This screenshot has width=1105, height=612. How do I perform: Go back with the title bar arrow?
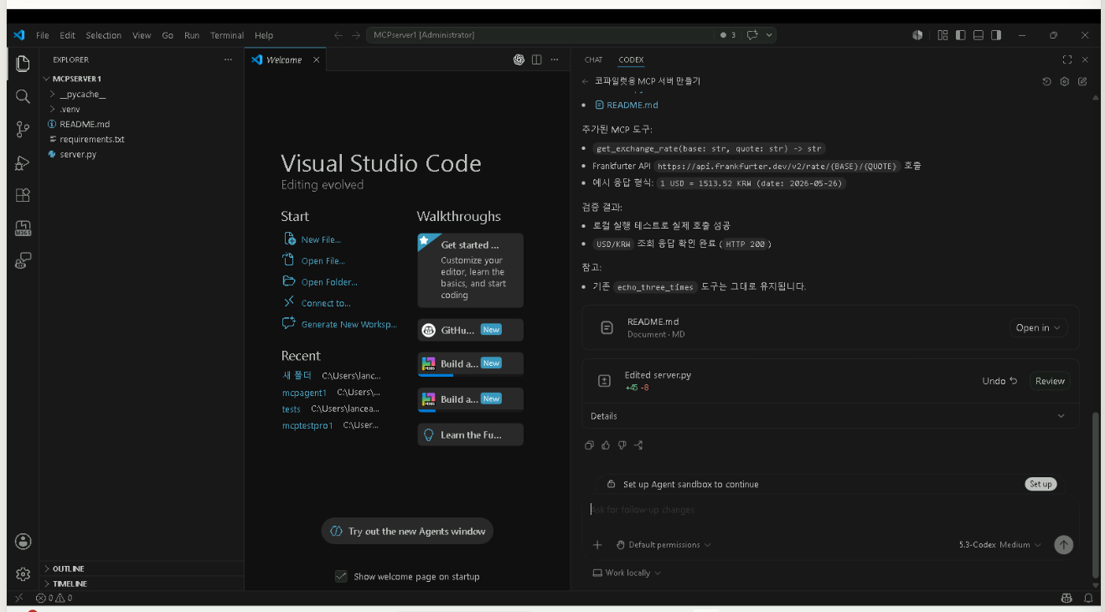[338, 35]
